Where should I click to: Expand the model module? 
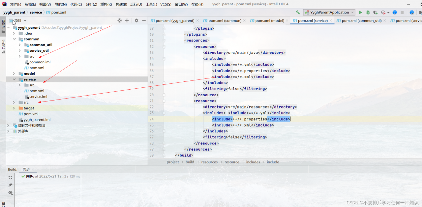point(14,74)
